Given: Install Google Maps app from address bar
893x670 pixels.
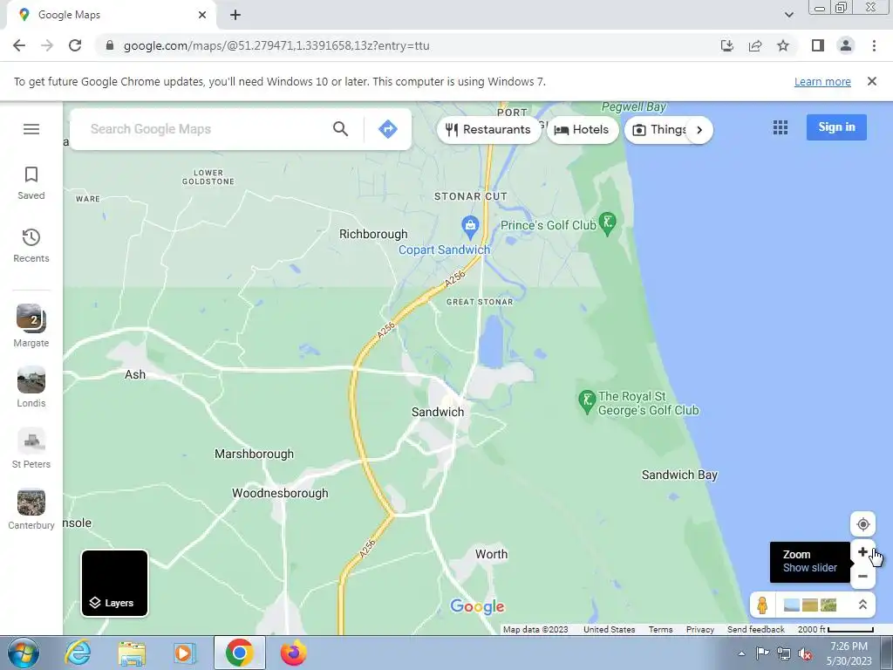Looking at the screenshot, I should pyautogui.click(x=727, y=45).
